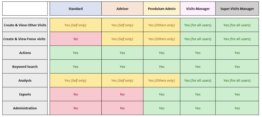The image size is (262, 117).
Task: Click Adviser's Actions Yes cell
Action: 122,53
